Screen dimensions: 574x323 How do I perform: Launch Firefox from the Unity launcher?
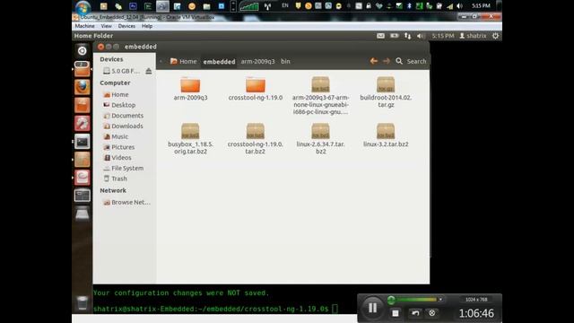pos(82,88)
